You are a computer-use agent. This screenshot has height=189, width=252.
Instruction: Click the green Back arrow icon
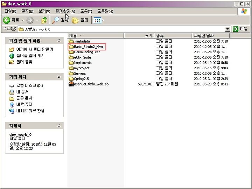pyautogui.click(x=7, y=20)
